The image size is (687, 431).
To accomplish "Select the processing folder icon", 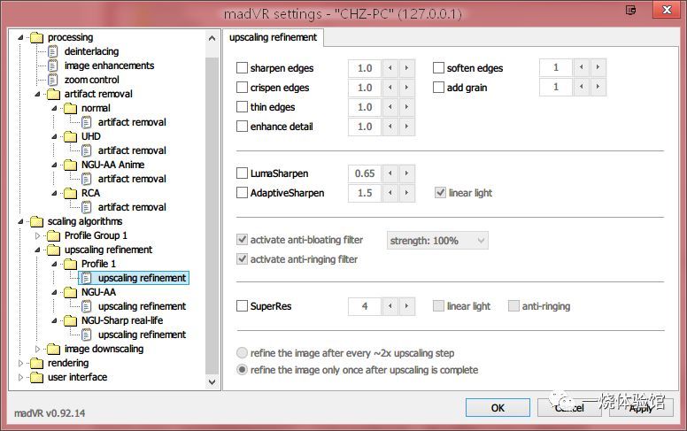I will click(37, 38).
